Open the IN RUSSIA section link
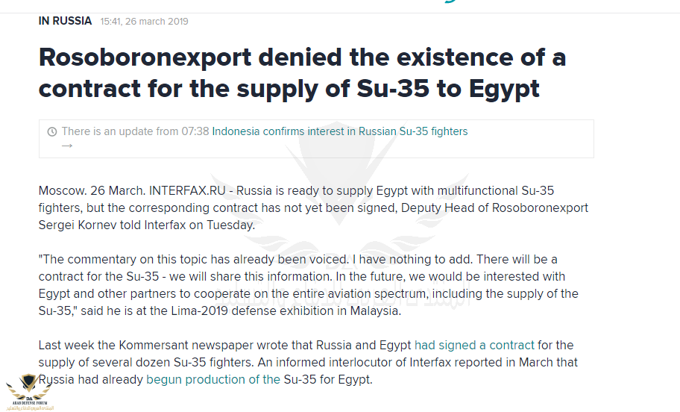Screen dimensions: 680x412 65,21
